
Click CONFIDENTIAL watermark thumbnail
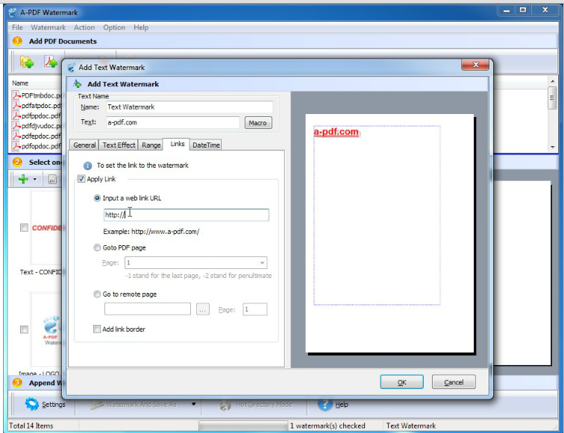pyautogui.click(x=47, y=228)
